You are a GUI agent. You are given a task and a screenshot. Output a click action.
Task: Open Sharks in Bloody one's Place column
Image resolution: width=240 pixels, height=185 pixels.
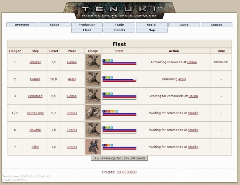[72, 113]
